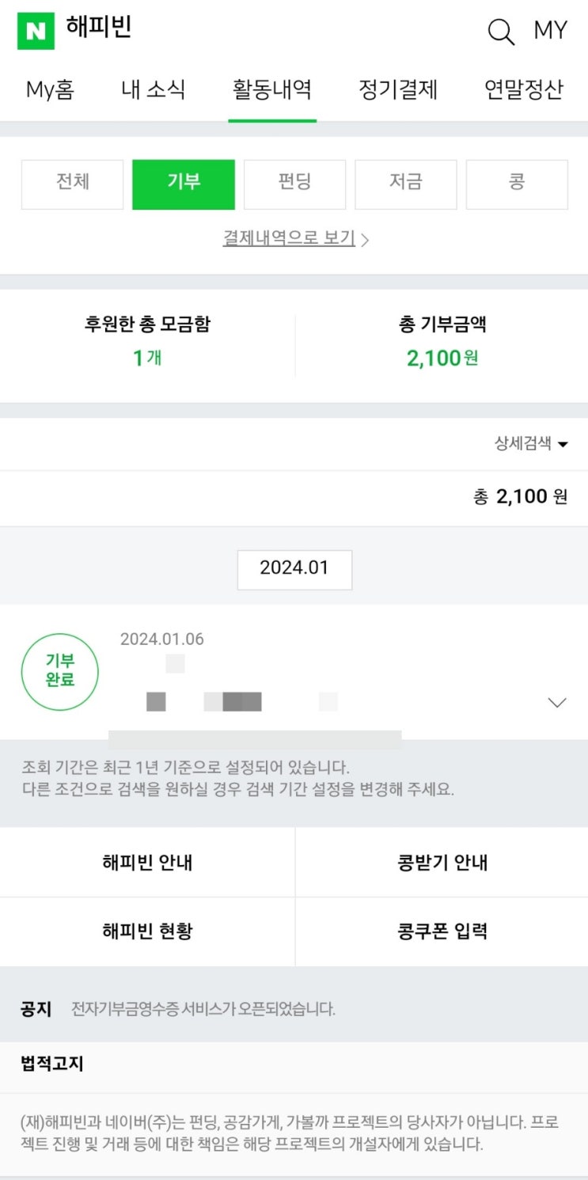Select the 콩 filter button

point(517,184)
